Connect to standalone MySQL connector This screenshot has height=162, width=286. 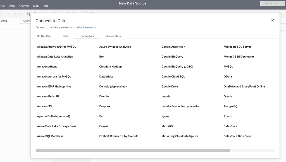tap(228, 67)
